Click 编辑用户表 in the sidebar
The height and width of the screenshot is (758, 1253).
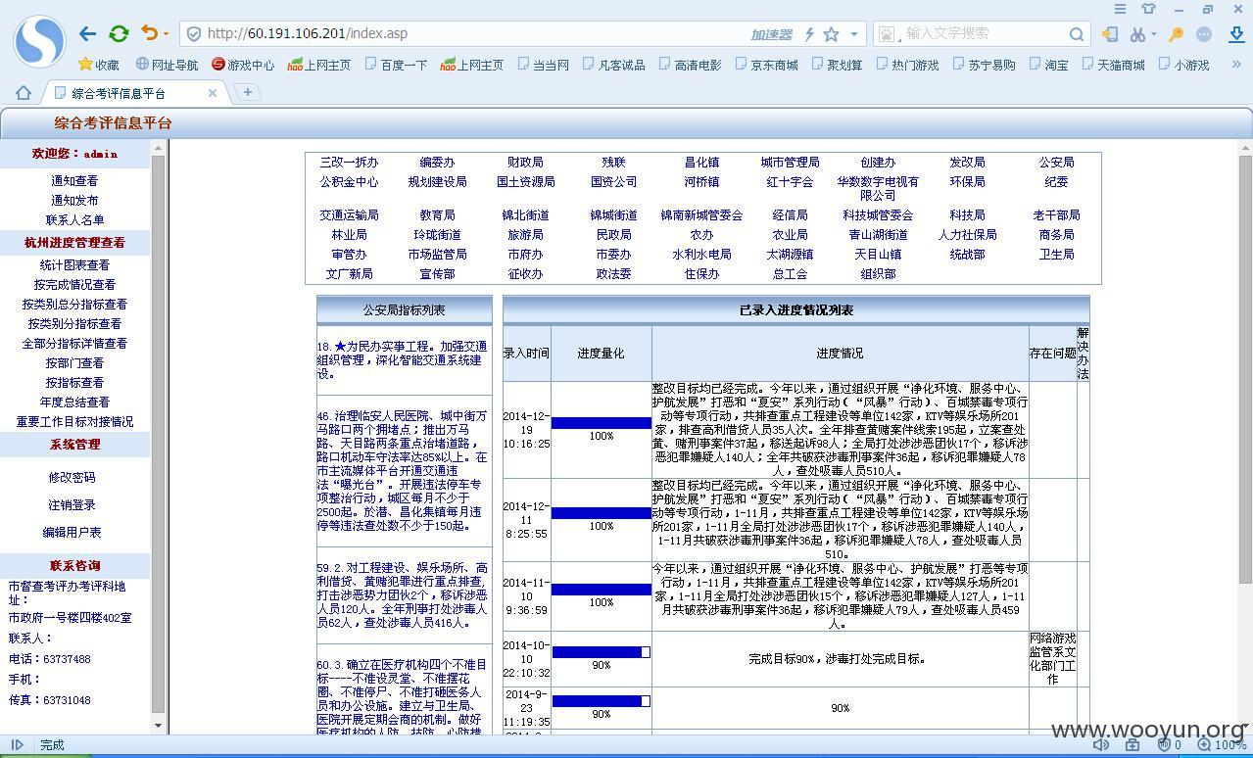point(72,533)
